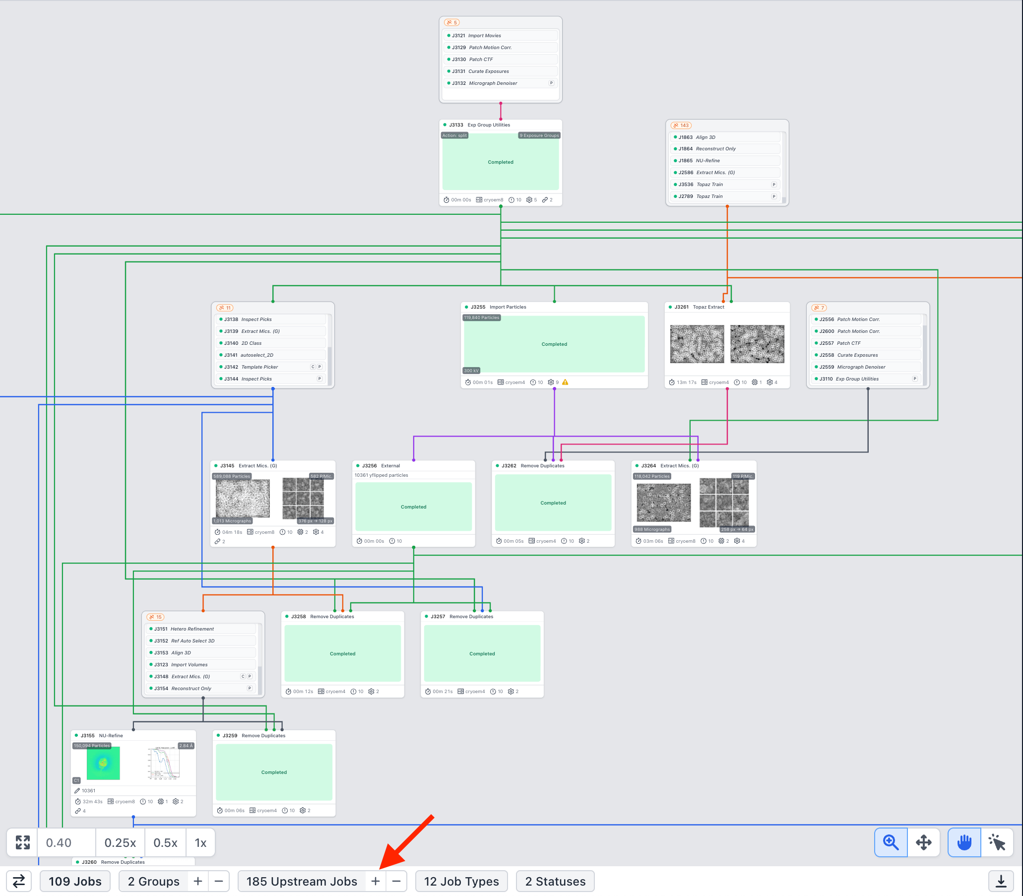The image size is (1023, 896).
Task: Set zoom to the 1x preset
Action: coord(200,842)
